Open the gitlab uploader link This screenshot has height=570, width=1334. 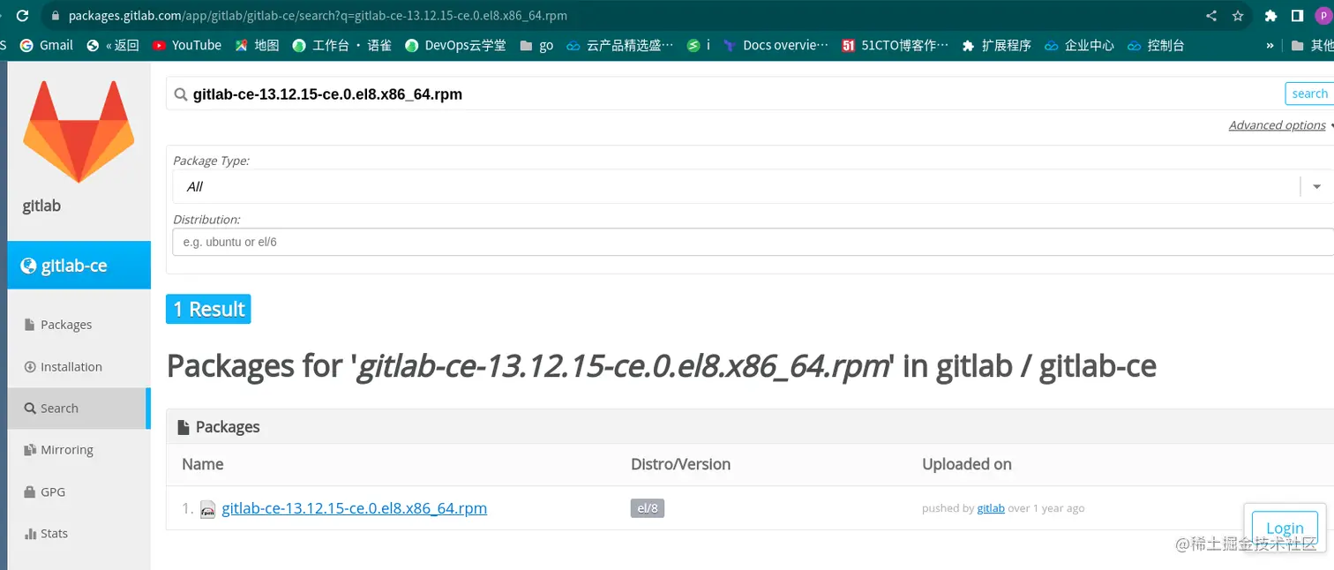pyautogui.click(x=991, y=508)
